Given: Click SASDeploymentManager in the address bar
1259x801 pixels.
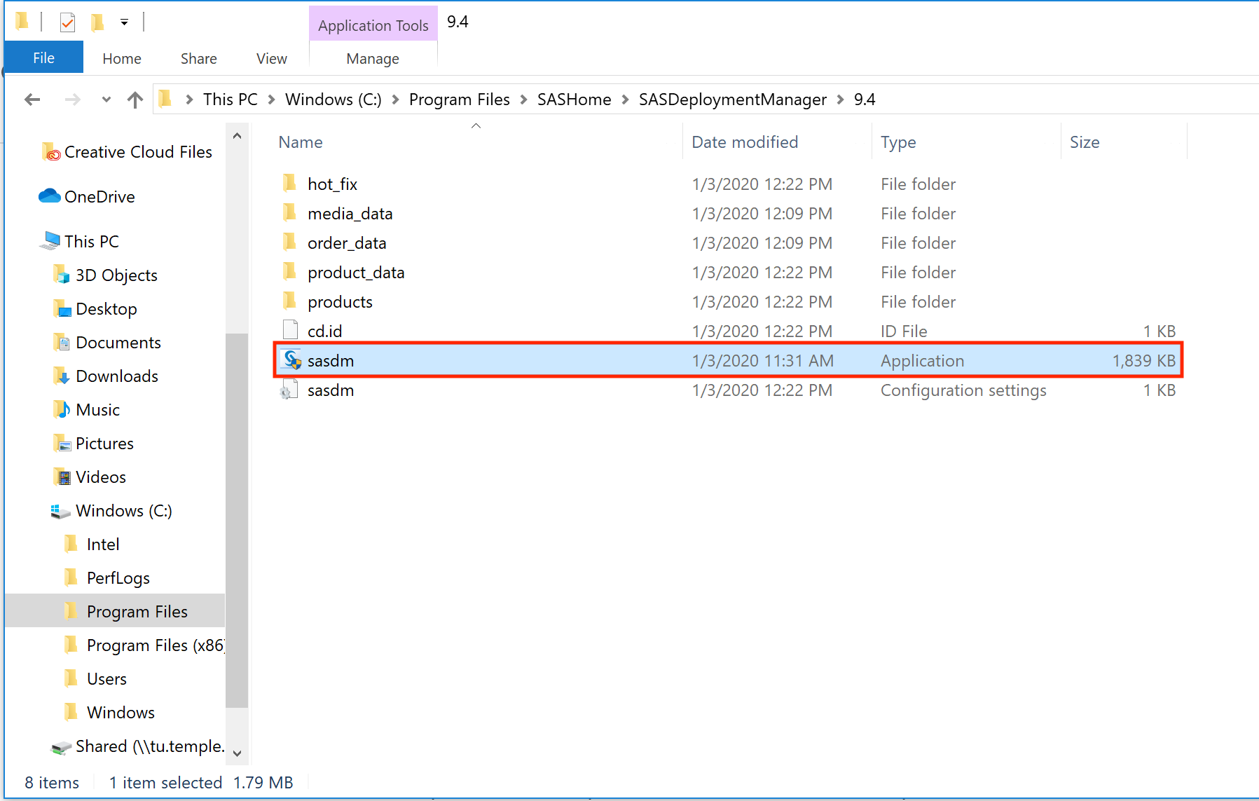Looking at the screenshot, I should point(733,100).
